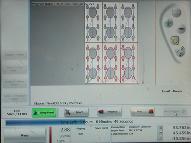The width and height of the screenshot is (191, 143).
Task: Click the top dotted-rectangle view icon
Action: click(x=176, y=12)
